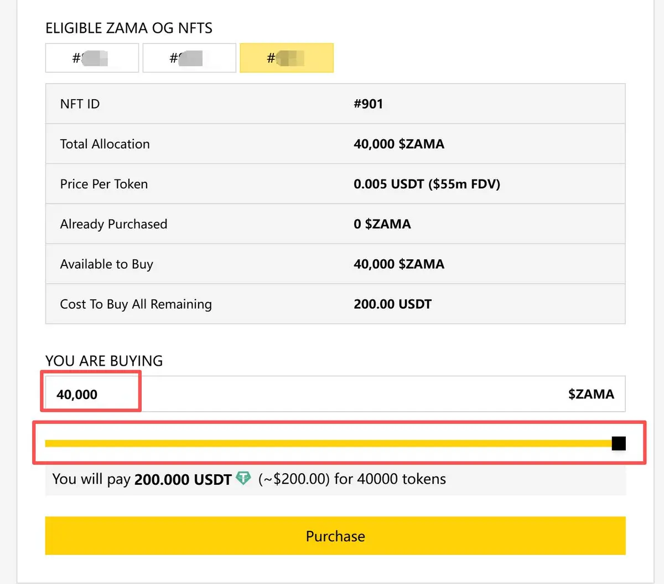Click Total Allocation value 40,000 $ZAMA

point(399,144)
